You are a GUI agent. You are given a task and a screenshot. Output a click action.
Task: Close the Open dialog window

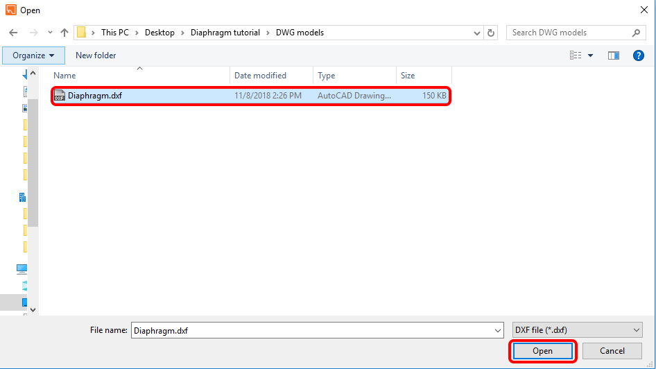point(644,10)
